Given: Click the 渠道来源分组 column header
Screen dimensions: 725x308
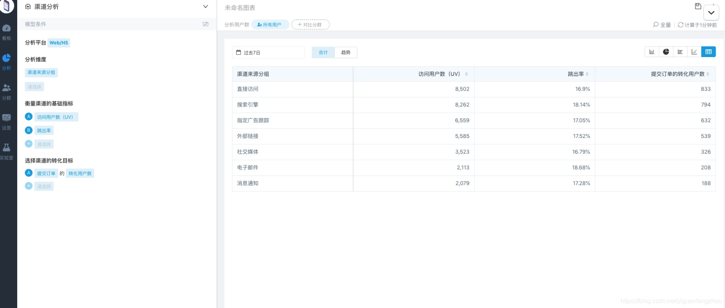Looking at the screenshot, I should (293, 74).
